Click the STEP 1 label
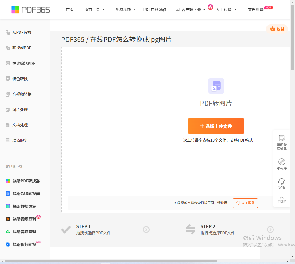The height and width of the screenshot is (264, 295). [x=84, y=227]
